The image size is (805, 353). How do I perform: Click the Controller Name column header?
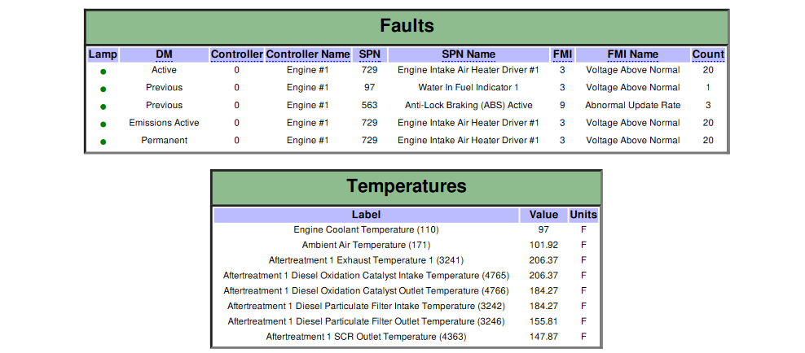tap(307, 54)
